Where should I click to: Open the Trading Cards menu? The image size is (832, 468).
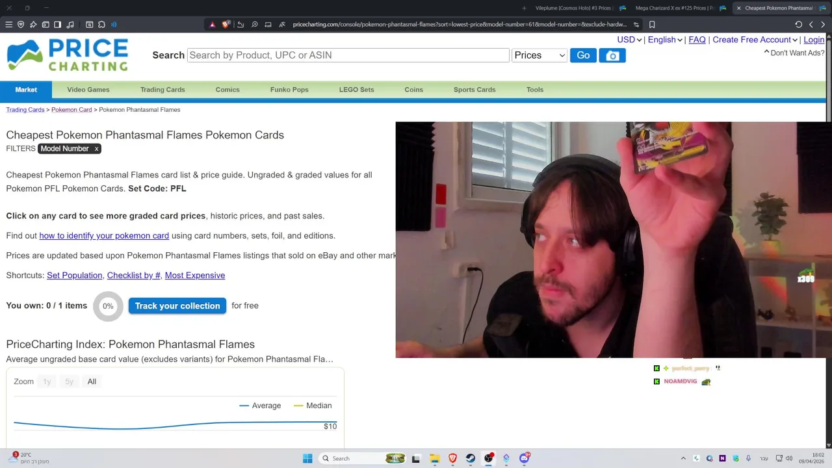tap(162, 90)
